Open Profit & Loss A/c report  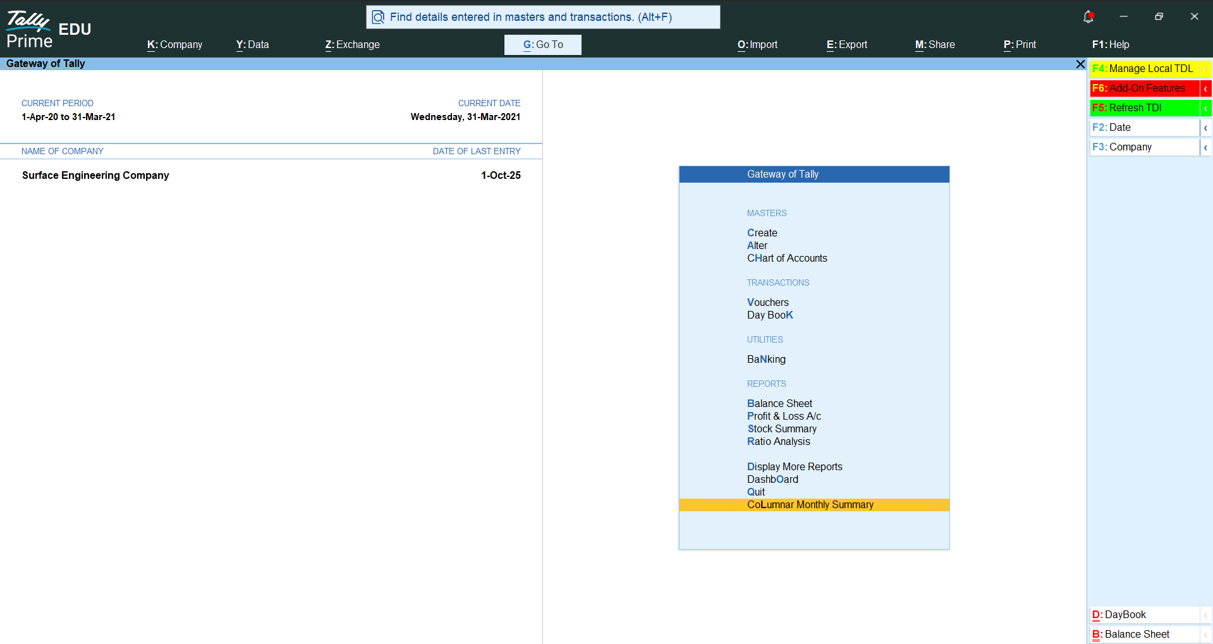784,416
